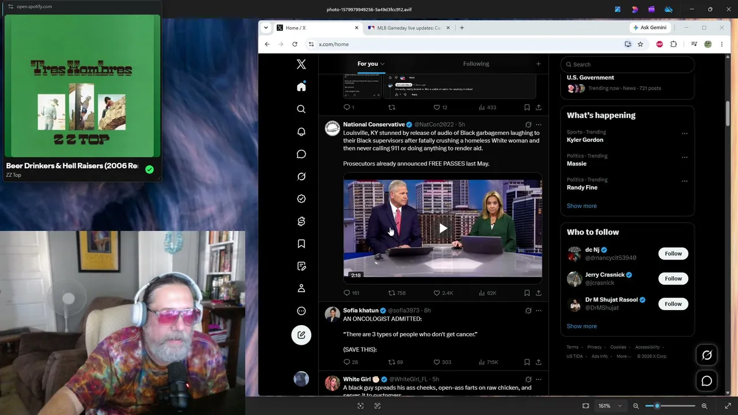Open Grok from the X sidebar
Viewport: 738px width, 415px height.
pyautogui.click(x=301, y=176)
